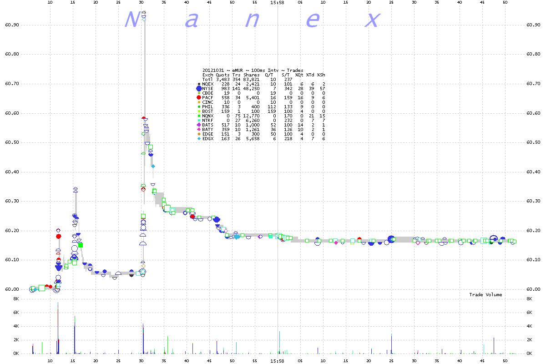
Task: Pick the orange EDGE legend diamond
Action: (199, 134)
